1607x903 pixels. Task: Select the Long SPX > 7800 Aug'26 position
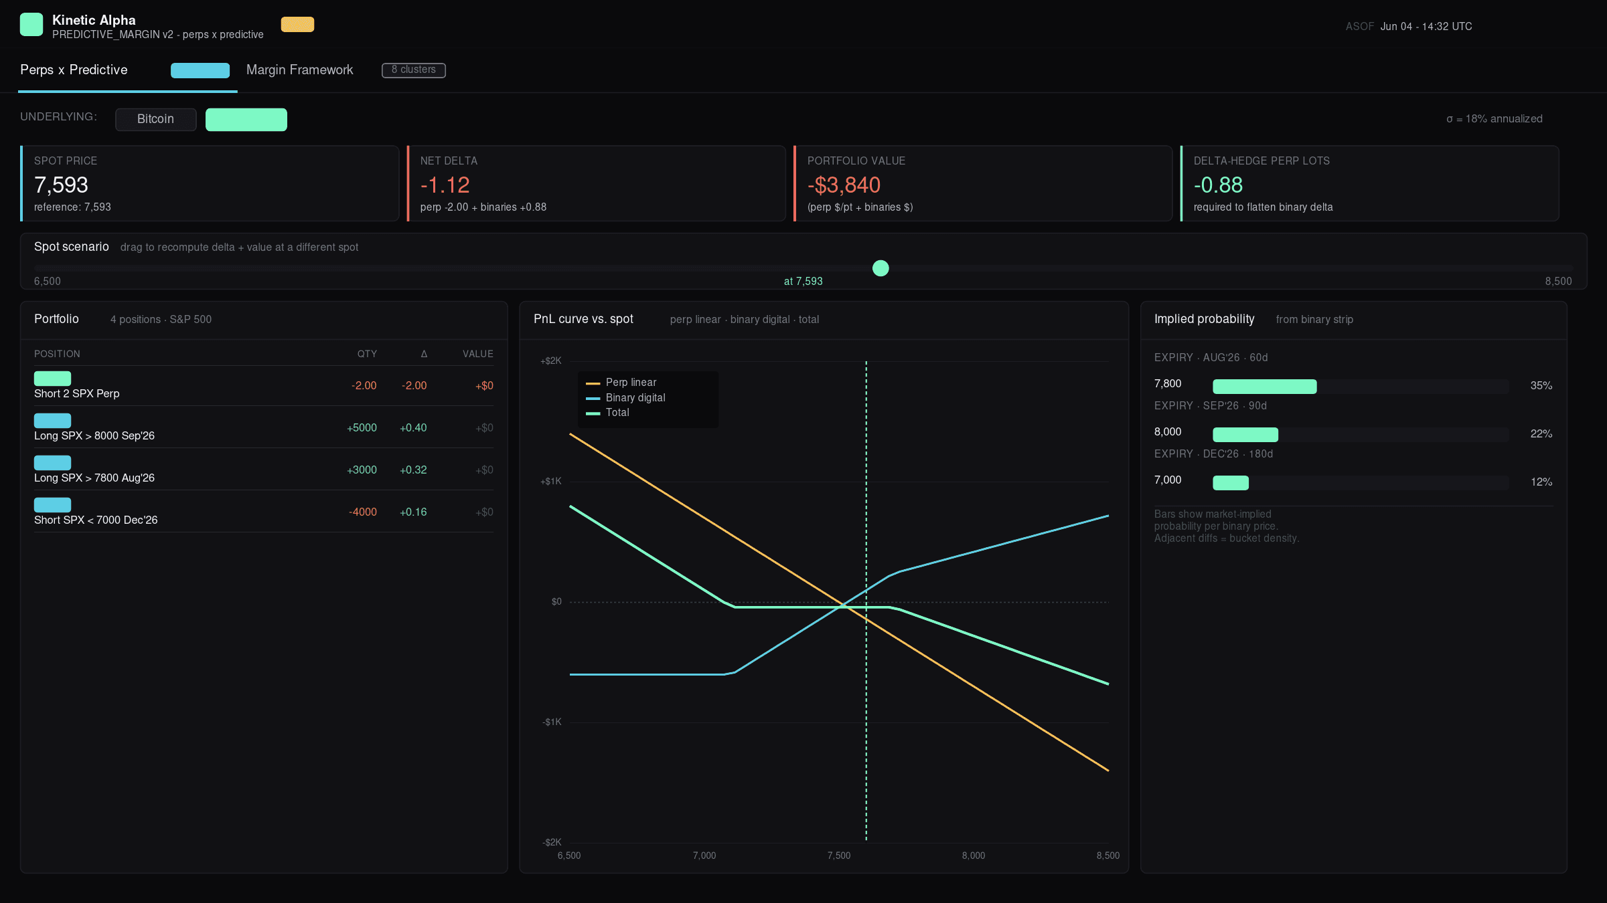click(x=264, y=470)
